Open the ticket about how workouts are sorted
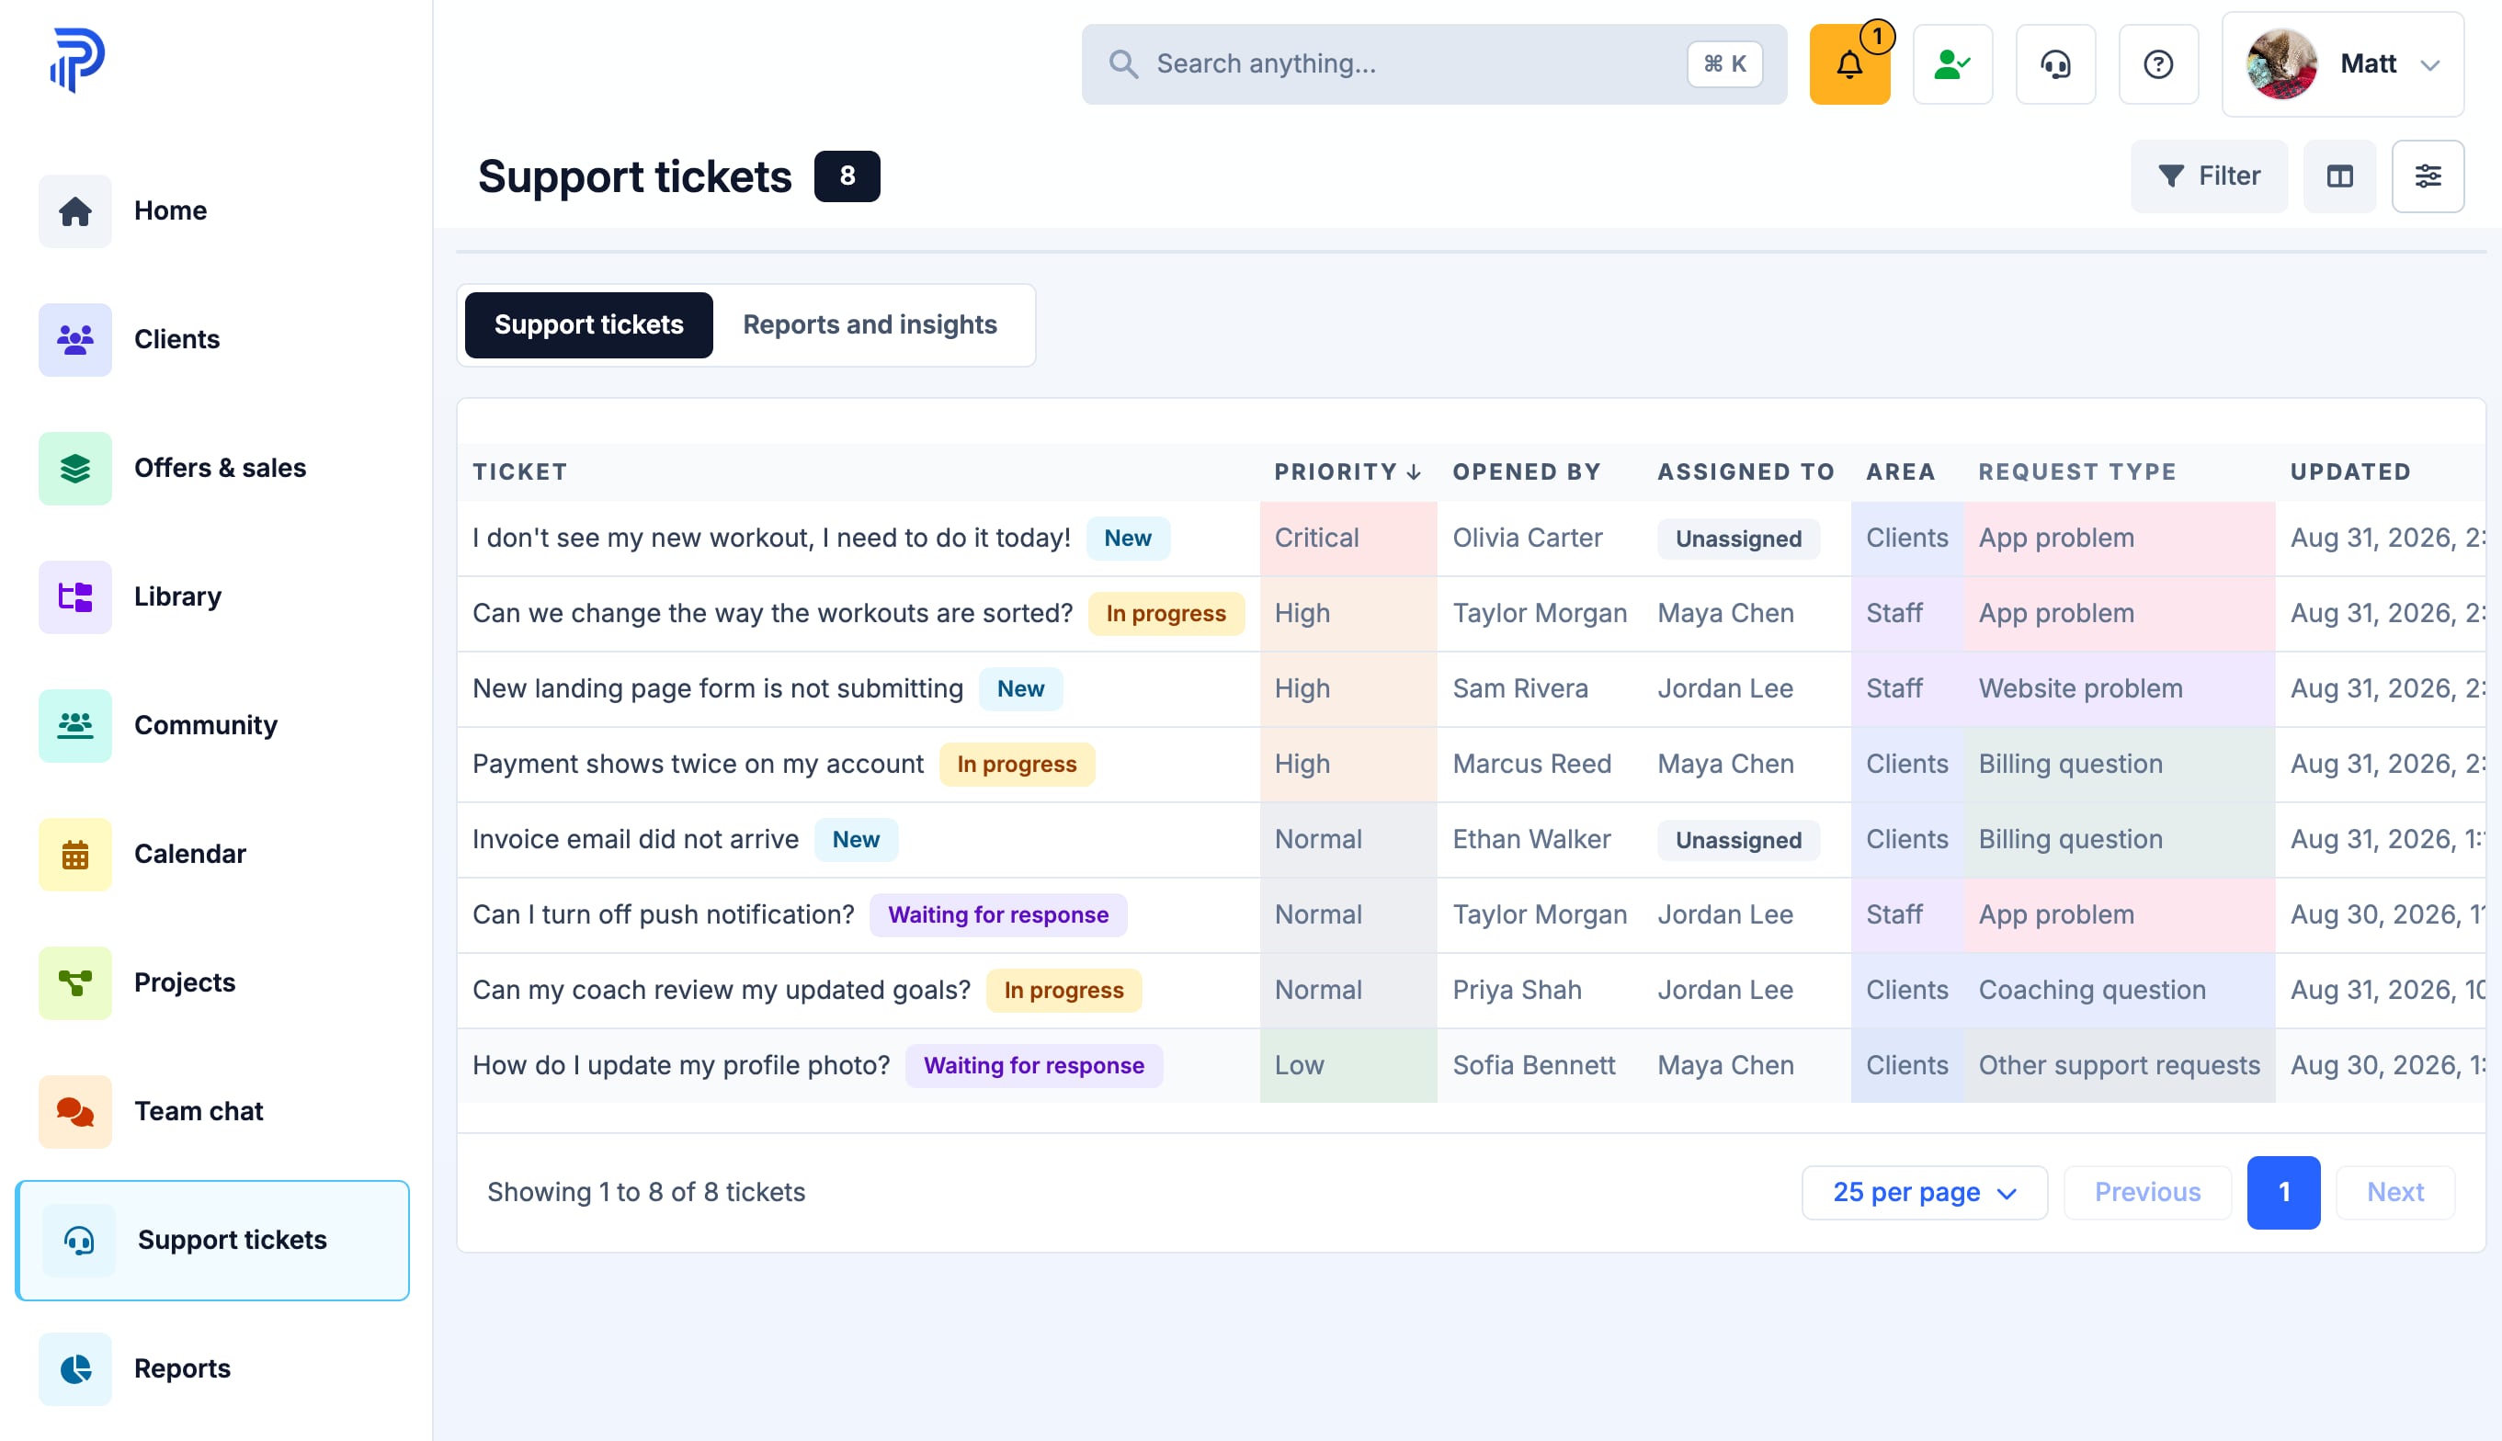Image resolution: width=2502 pixels, height=1441 pixels. click(772, 614)
